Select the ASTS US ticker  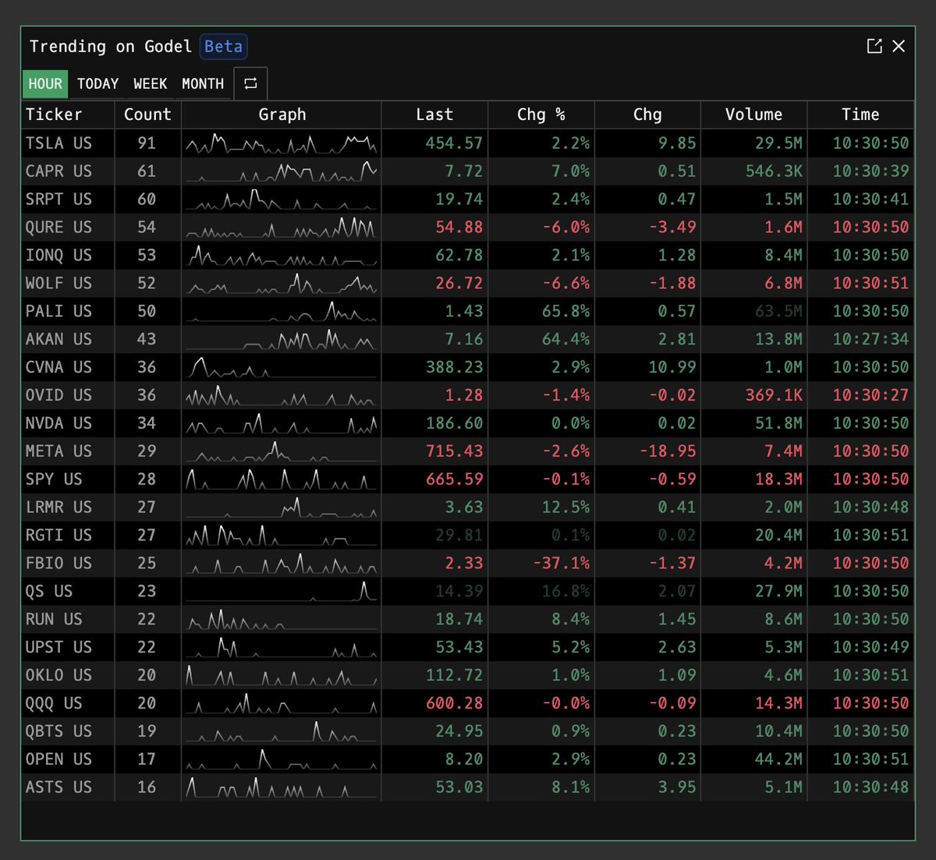point(58,787)
